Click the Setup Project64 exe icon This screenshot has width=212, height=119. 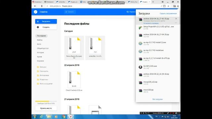[140, 28]
